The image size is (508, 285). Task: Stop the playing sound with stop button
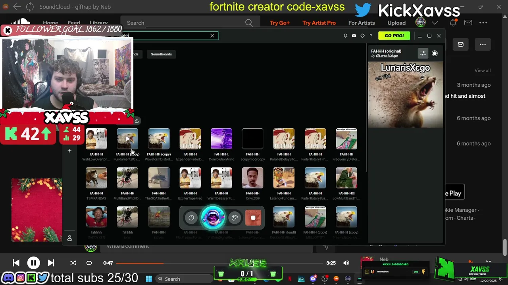(253, 218)
